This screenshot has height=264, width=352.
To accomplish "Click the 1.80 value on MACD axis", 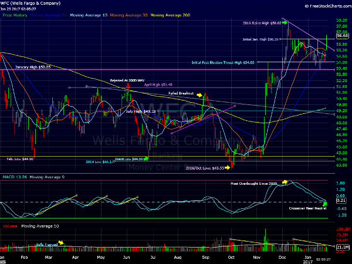I will 340,183.
